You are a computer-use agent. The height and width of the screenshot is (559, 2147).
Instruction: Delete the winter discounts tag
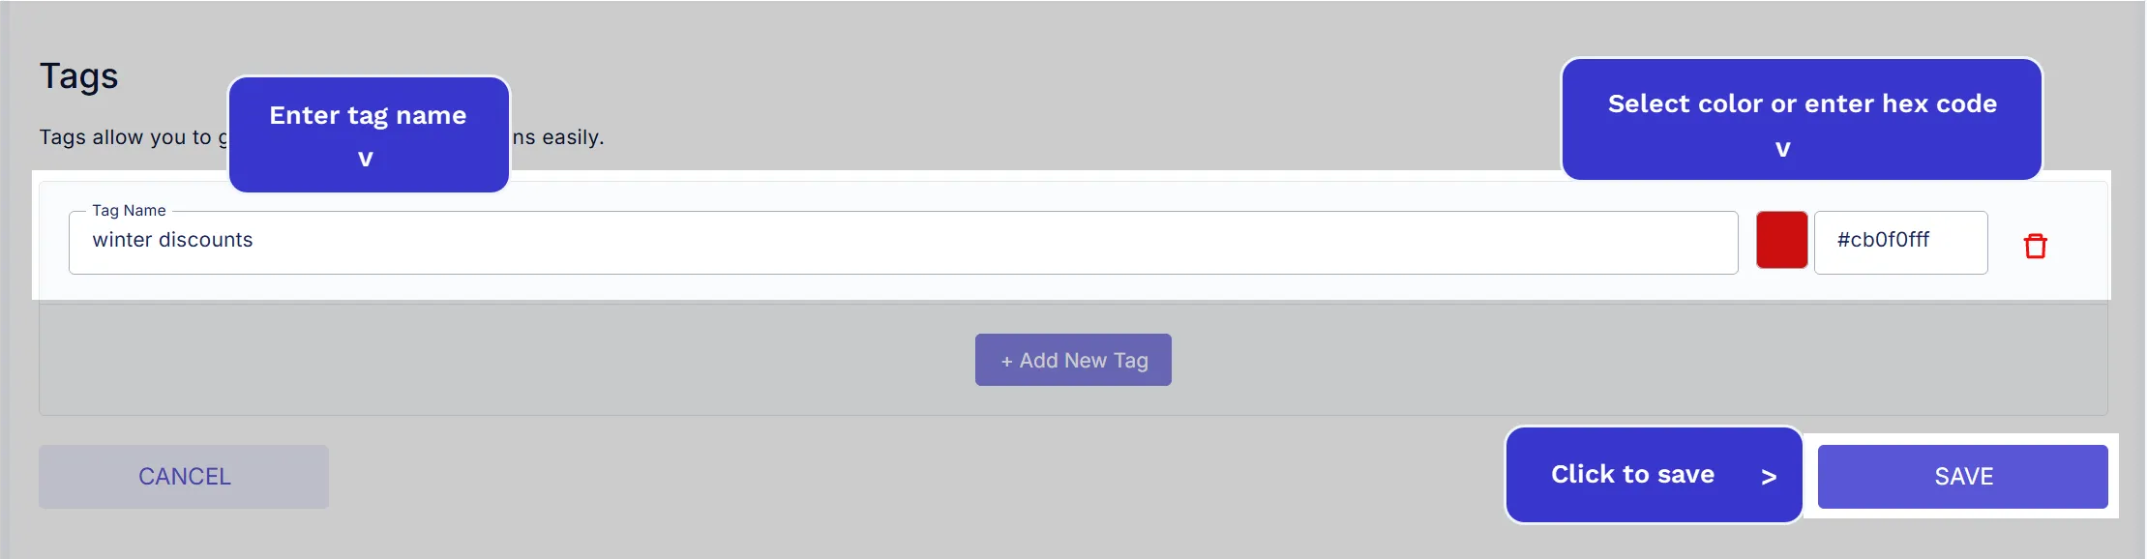click(2035, 247)
